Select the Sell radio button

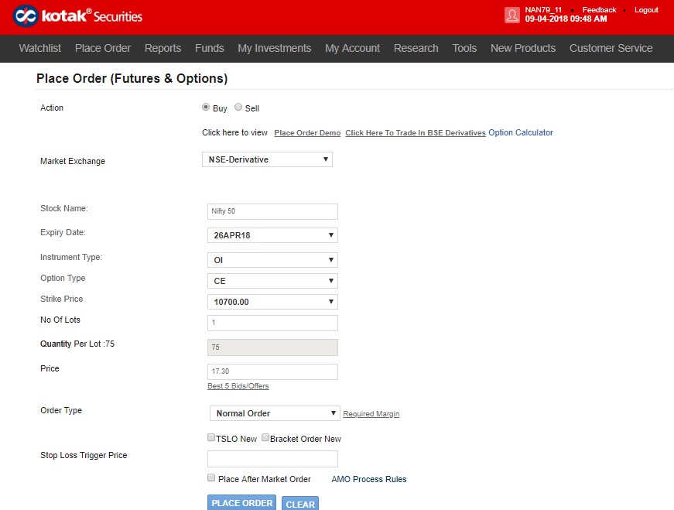click(x=238, y=107)
